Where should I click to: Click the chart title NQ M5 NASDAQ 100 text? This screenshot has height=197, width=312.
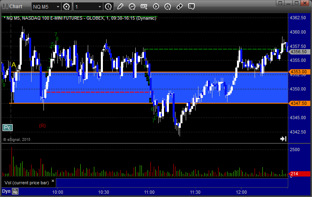click(x=80, y=18)
